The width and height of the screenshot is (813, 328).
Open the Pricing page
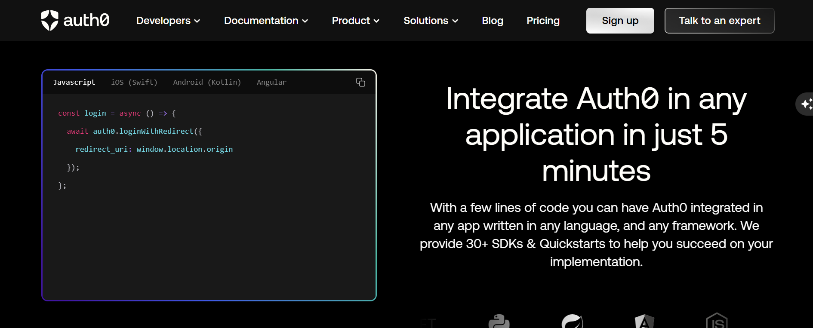pos(543,21)
